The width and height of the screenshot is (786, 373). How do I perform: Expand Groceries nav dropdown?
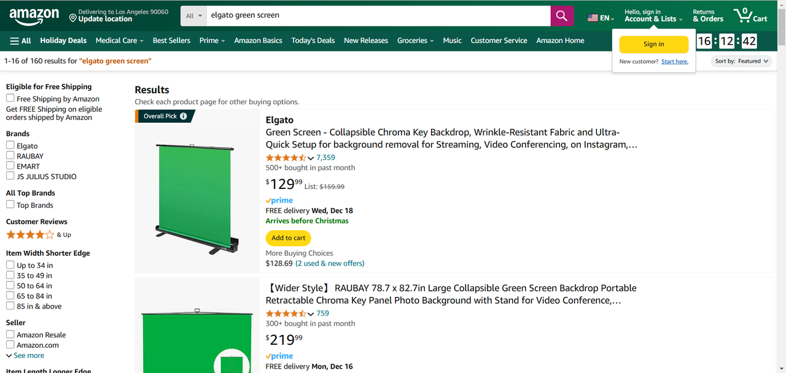point(415,40)
